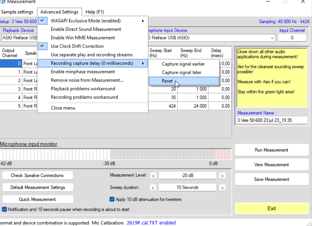The image size is (312, 226).
Task: Open Microphone Input Device dropdown
Action: (x=272, y=38)
